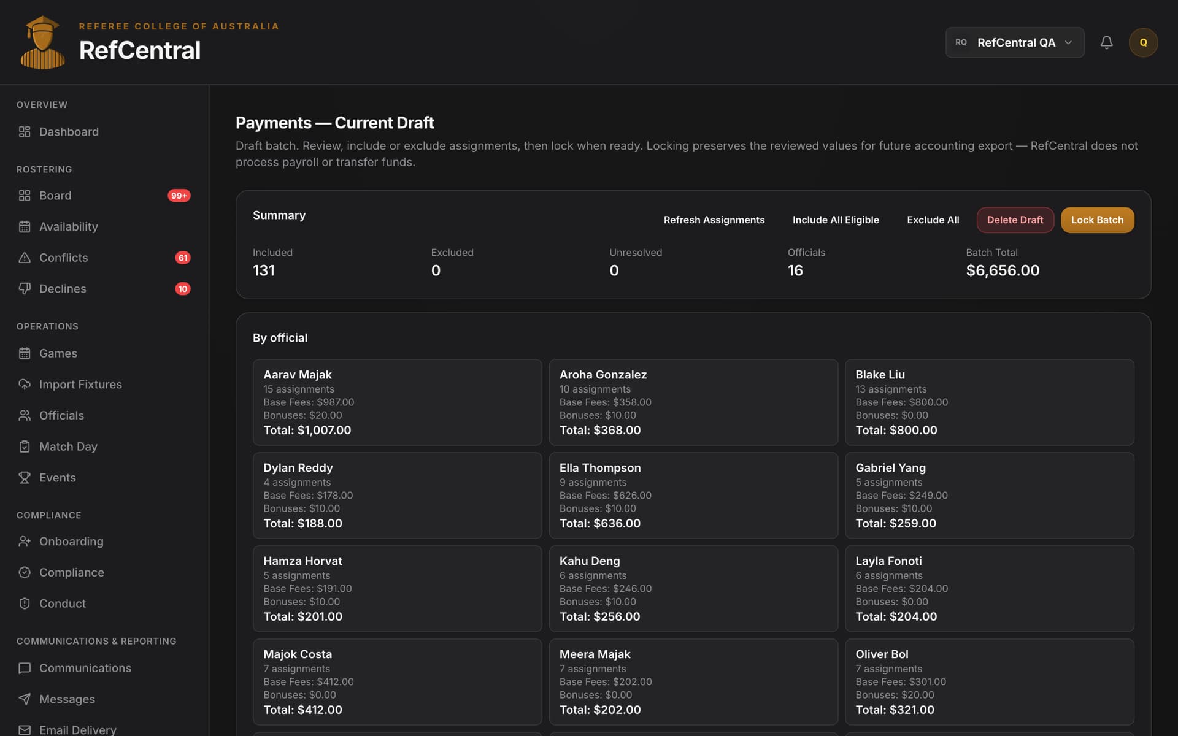Click the "By official" section heading
Screen dimensions: 1178x736
(x=280, y=338)
